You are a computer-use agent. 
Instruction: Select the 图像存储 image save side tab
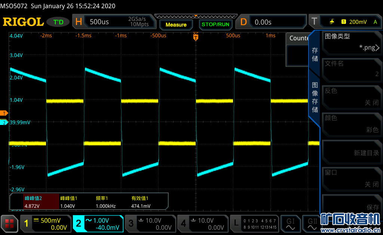pos(315,97)
